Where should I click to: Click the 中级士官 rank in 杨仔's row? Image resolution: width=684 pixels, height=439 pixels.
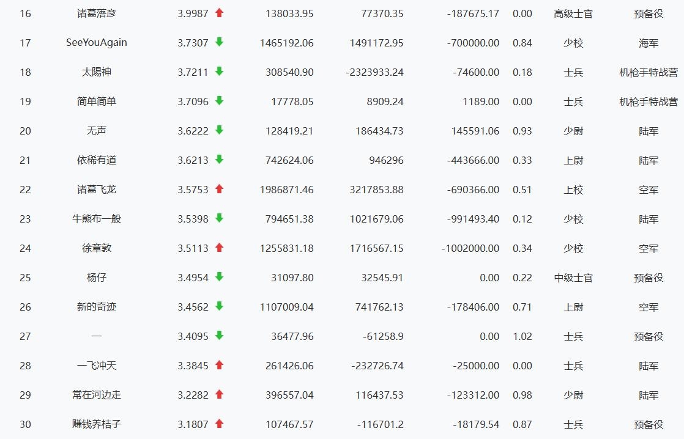573,278
